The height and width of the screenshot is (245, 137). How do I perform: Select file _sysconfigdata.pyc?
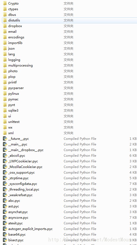(x=23, y=184)
